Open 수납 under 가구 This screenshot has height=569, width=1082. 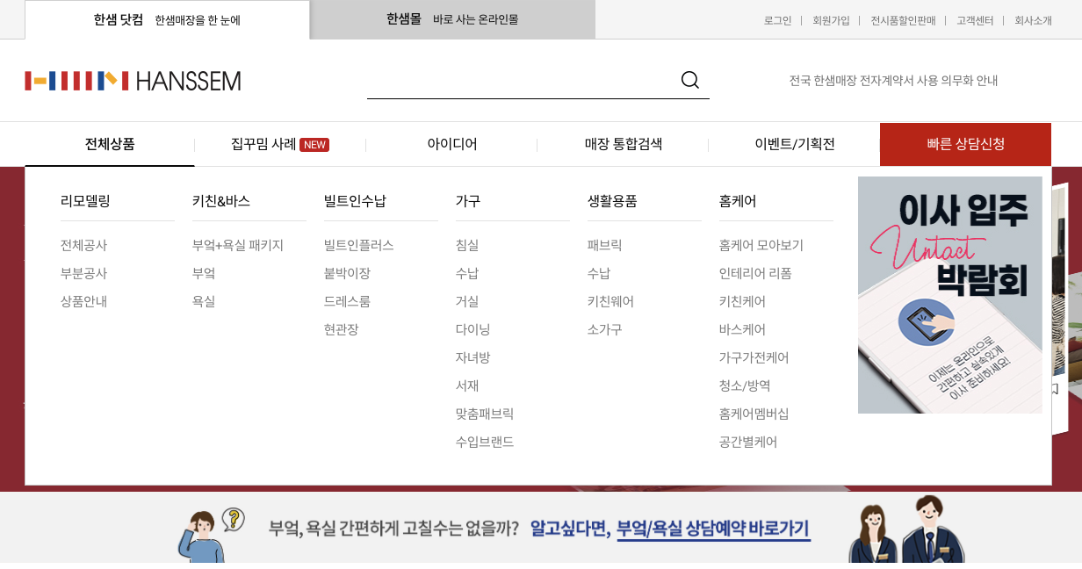pyautogui.click(x=467, y=273)
